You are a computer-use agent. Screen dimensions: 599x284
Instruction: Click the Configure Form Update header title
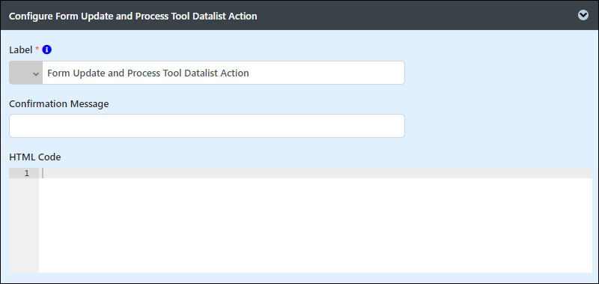click(x=133, y=16)
